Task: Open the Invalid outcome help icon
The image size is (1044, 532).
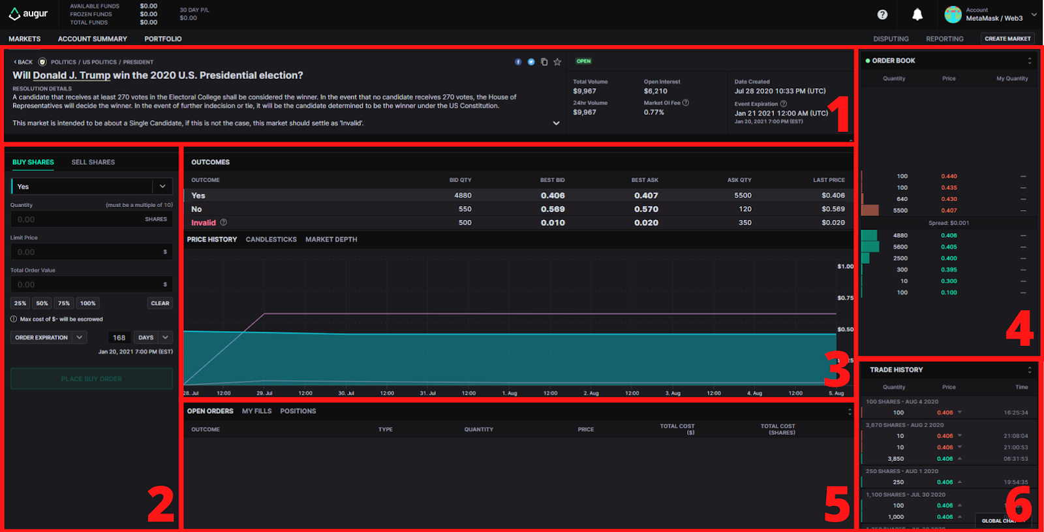Action: pyautogui.click(x=223, y=223)
